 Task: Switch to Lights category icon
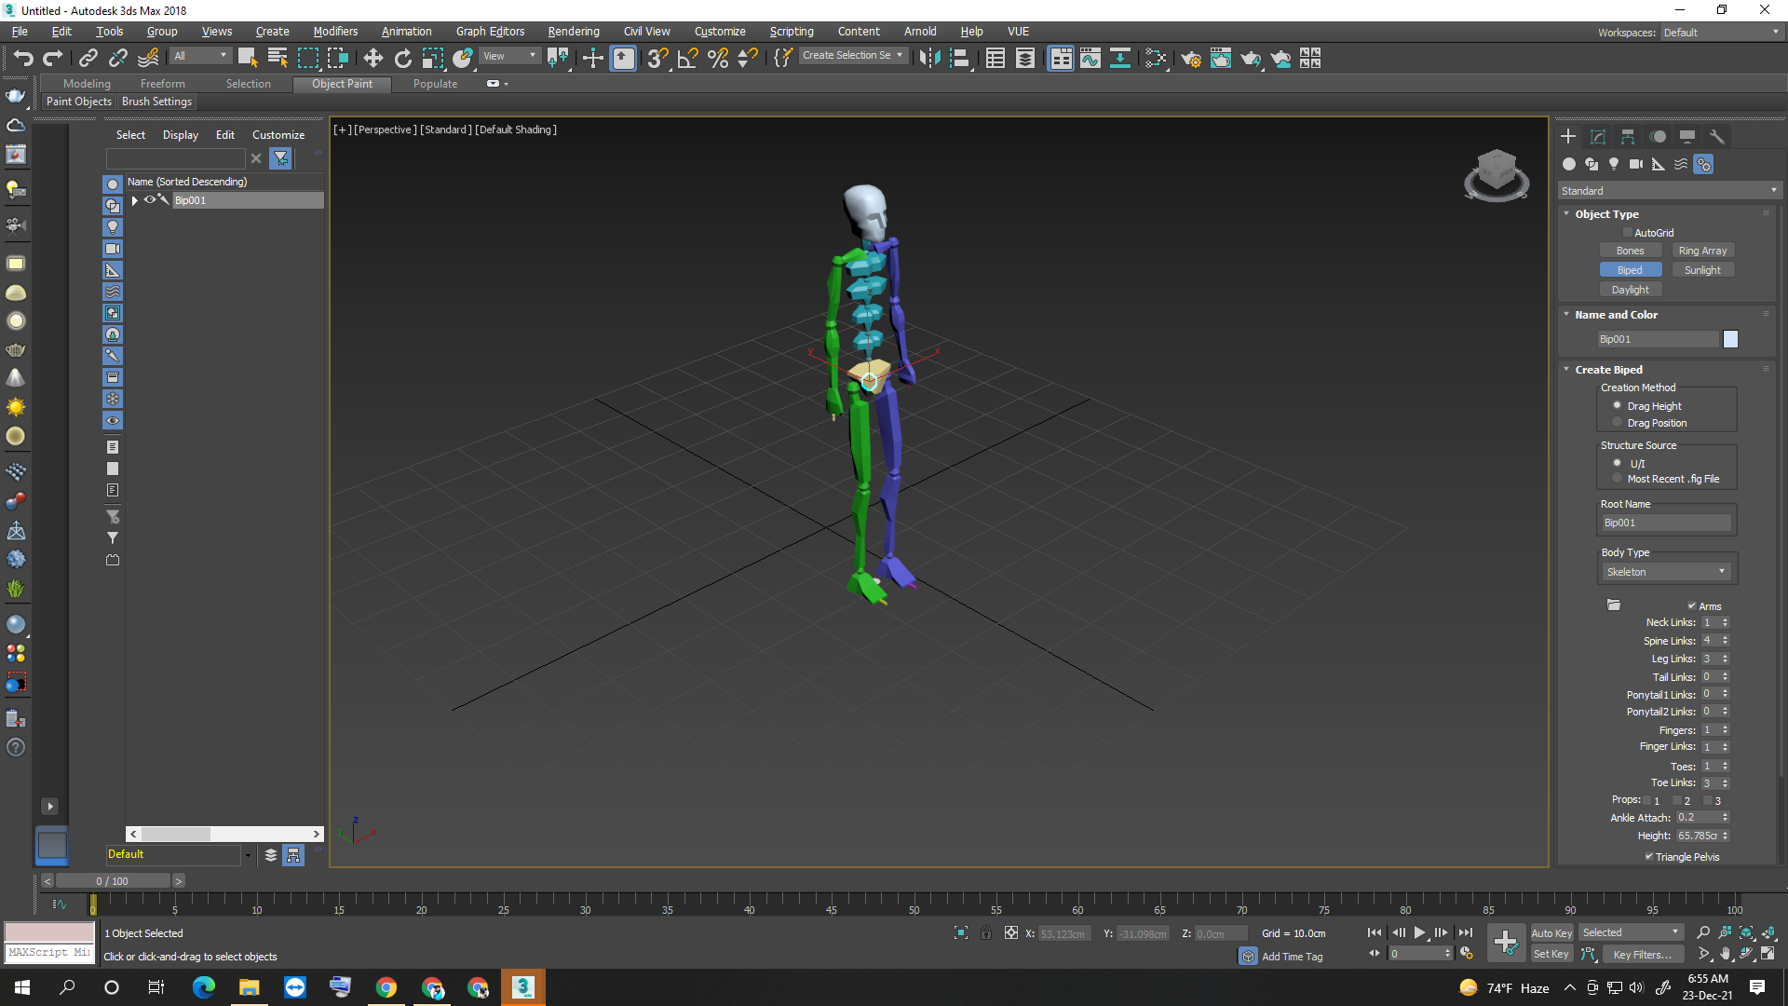[1614, 164]
